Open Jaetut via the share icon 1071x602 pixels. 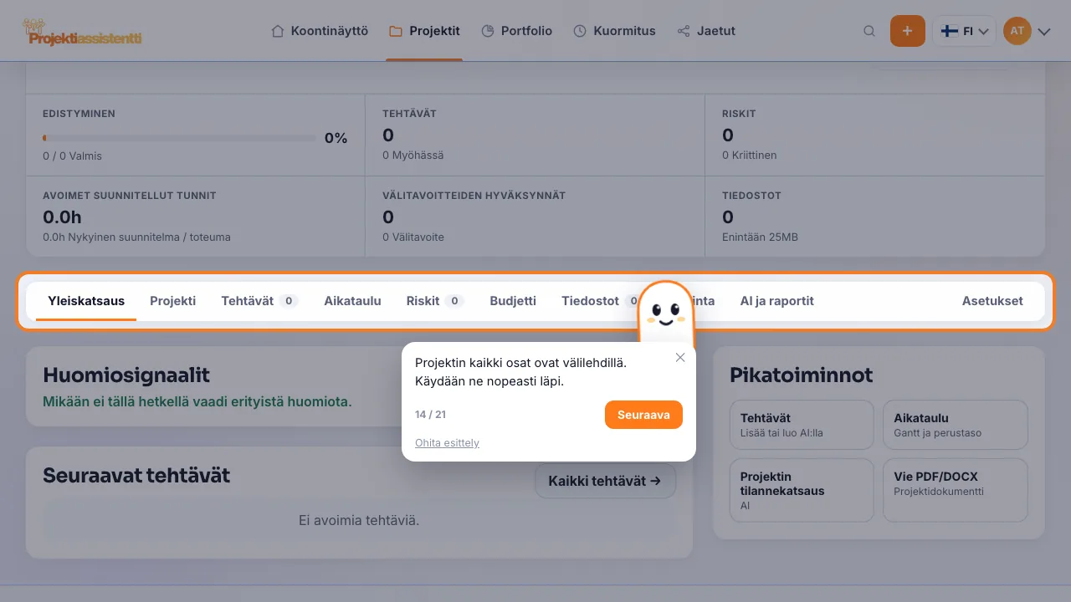(x=684, y=31)
